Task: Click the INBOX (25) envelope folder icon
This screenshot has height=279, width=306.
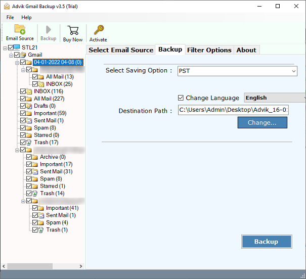Action: click(x=41, y=84)
